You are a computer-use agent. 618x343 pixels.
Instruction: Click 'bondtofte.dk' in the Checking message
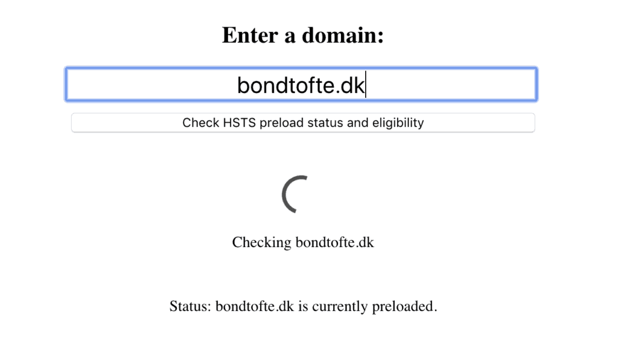(334, 242)
